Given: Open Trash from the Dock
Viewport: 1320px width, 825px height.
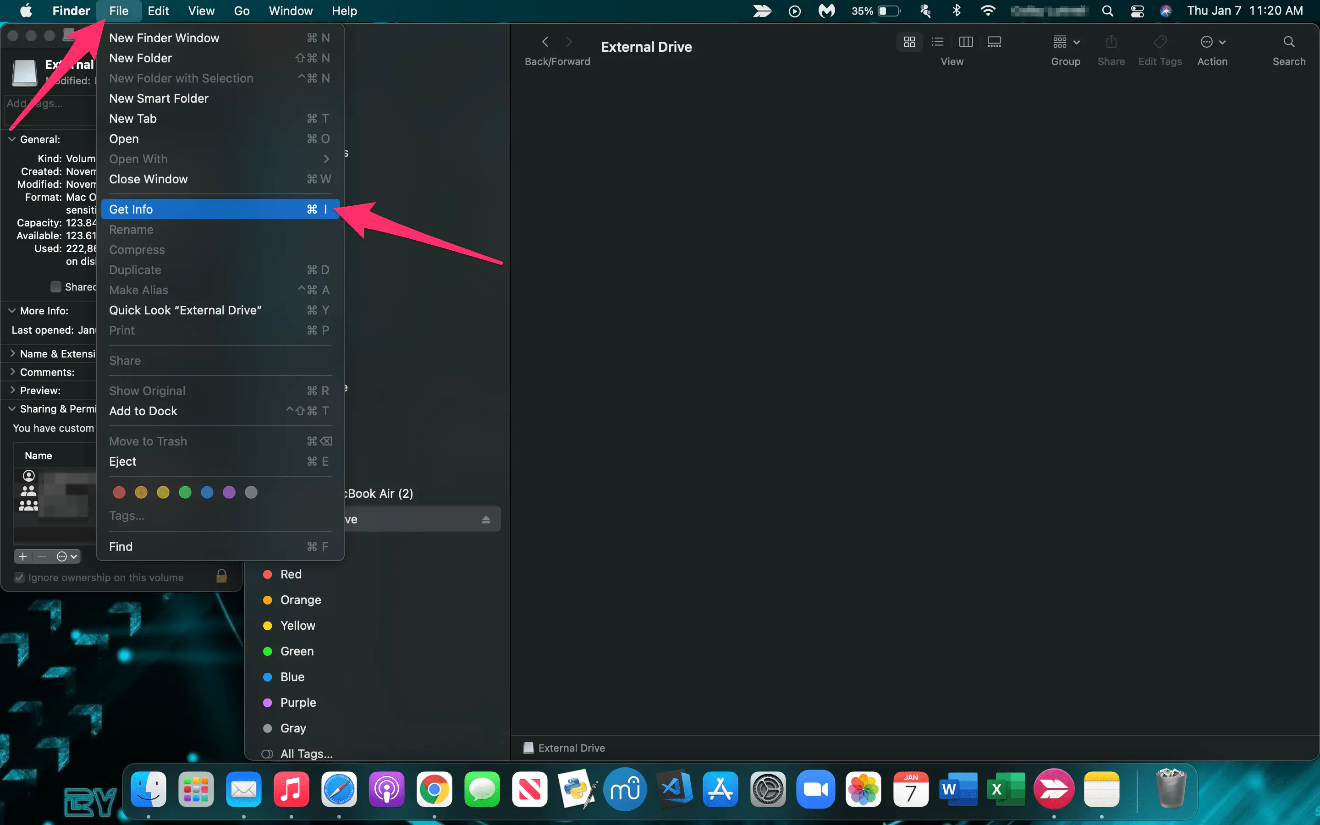Looking at the screenshot, I should (x=1171, y=788).
